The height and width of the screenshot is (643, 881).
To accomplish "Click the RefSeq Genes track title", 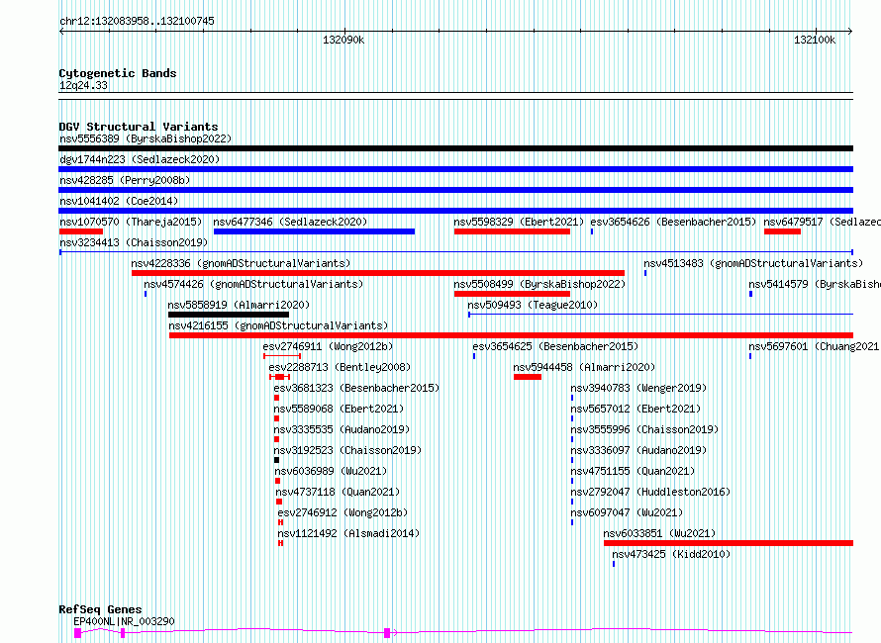I will point(100,609).
